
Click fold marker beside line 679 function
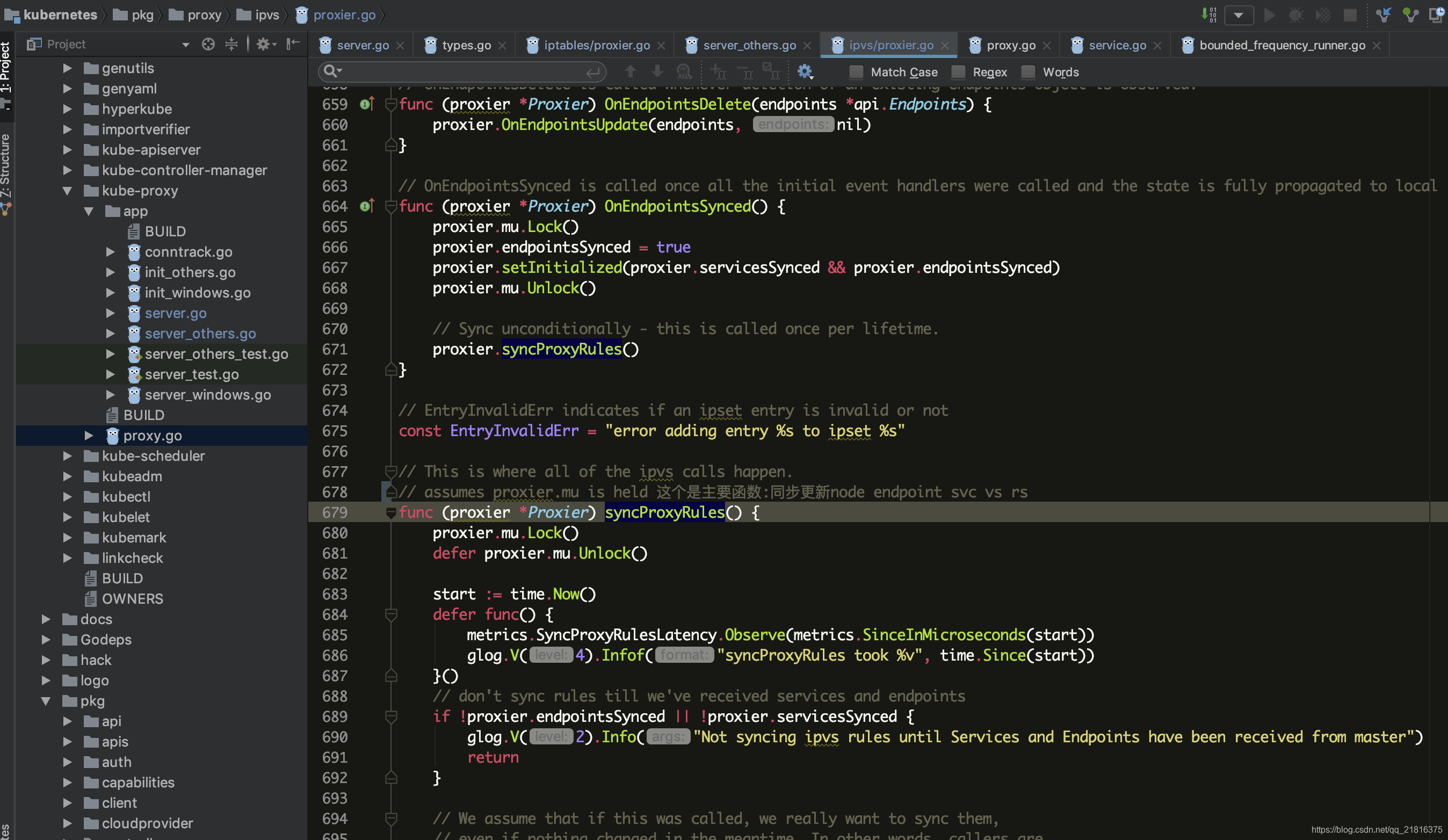pos(390,512)
